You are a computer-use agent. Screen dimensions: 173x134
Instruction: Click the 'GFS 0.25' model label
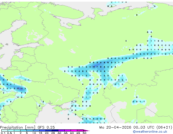click(x=46, y=127)
